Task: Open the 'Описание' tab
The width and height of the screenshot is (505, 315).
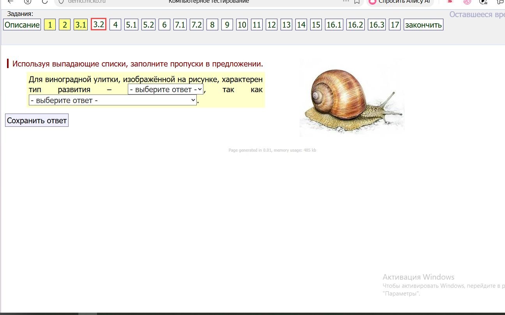Action: [22, 25]
